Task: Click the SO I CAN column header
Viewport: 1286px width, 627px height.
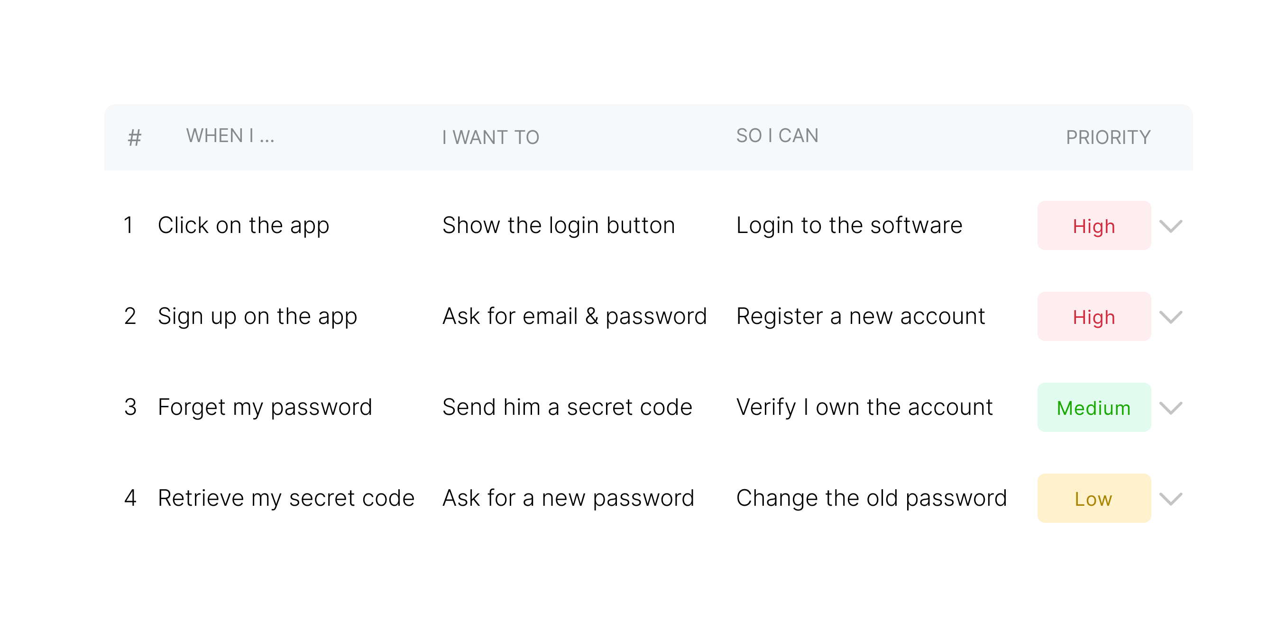Action: click(777, 136)
